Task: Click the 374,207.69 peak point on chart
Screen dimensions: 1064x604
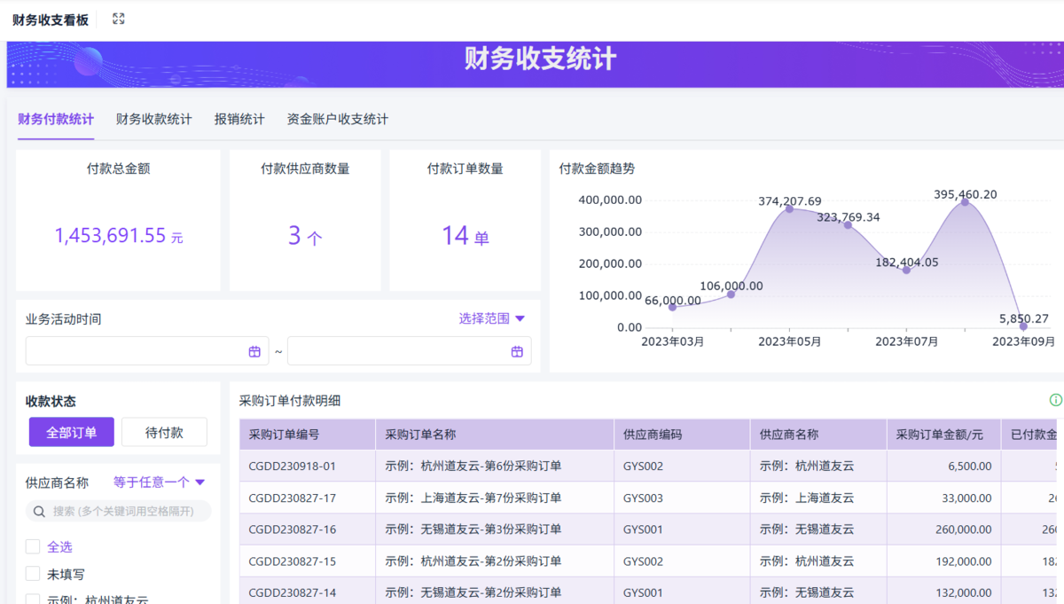Action: [789, 208]
